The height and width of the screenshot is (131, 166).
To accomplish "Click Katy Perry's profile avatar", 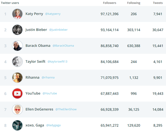I will coord(17,14).
